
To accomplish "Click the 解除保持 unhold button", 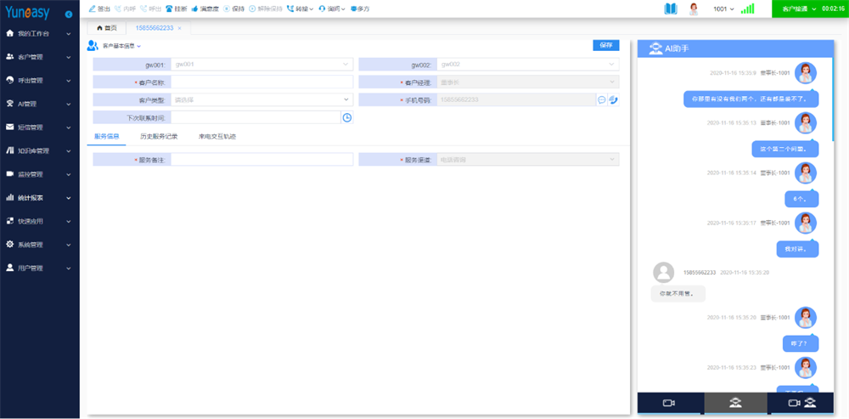I will 265,8.
